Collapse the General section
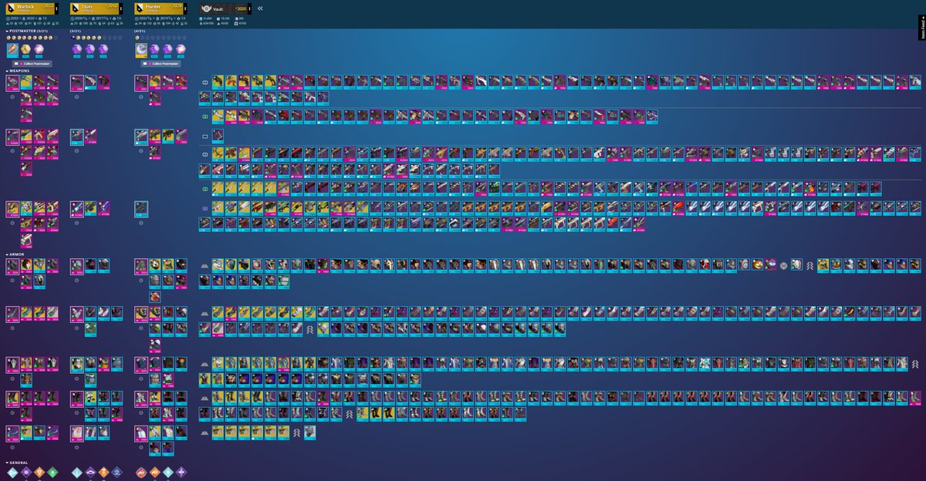The width and height of the screenshot is (926, 481). (x=19, y=462)
